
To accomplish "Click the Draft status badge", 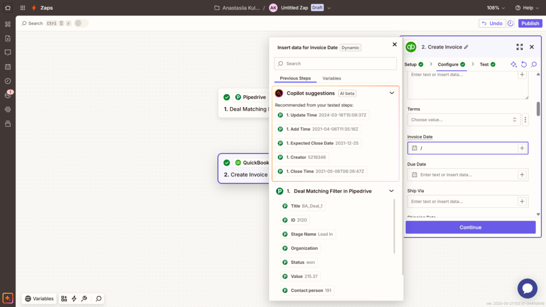I will point(317,7).
